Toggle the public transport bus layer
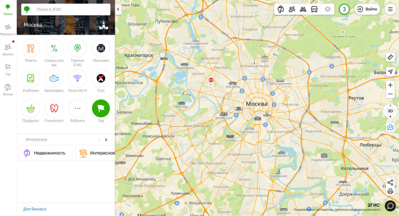This screenshot has width=399, height=216. pyautogui.click(x=314, y=9)
